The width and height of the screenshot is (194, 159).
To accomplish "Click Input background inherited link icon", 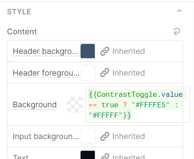I will [105, 136].
